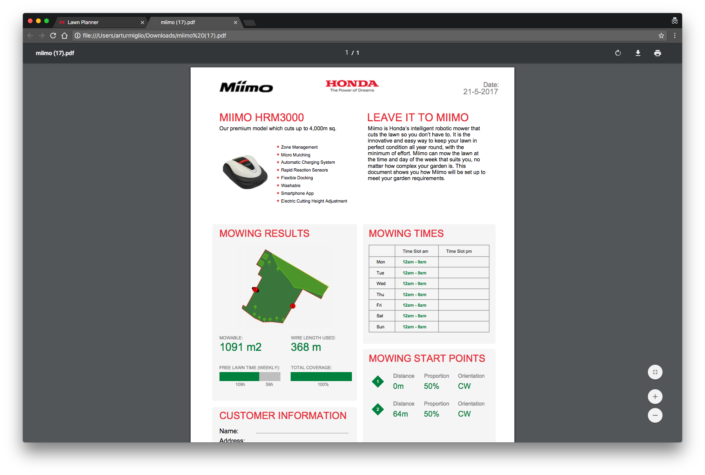The height and width of the screenshot is (475, 705).
Task: Close the Lawn Planner tab
Action: [x=142, y=22]
